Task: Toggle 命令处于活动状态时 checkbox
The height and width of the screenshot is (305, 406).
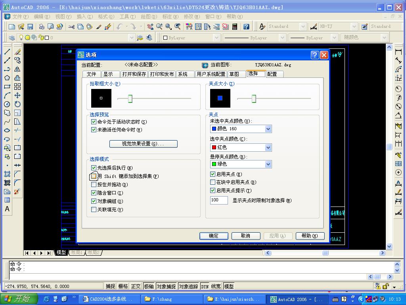Action: coord(94,122)
